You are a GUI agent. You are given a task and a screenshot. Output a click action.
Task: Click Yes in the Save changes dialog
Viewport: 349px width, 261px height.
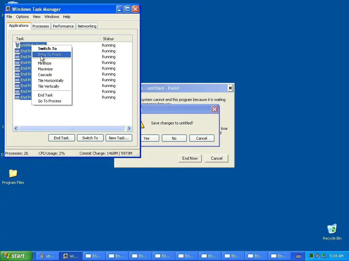point(150,138)
